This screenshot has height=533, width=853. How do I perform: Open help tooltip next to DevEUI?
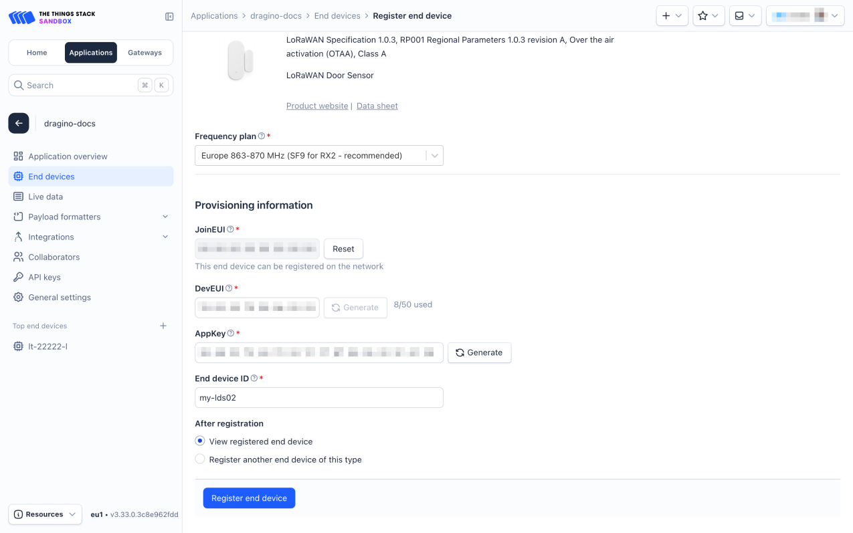[x=229, y=288]
